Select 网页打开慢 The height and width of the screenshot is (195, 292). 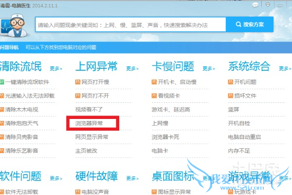(95, 82)
